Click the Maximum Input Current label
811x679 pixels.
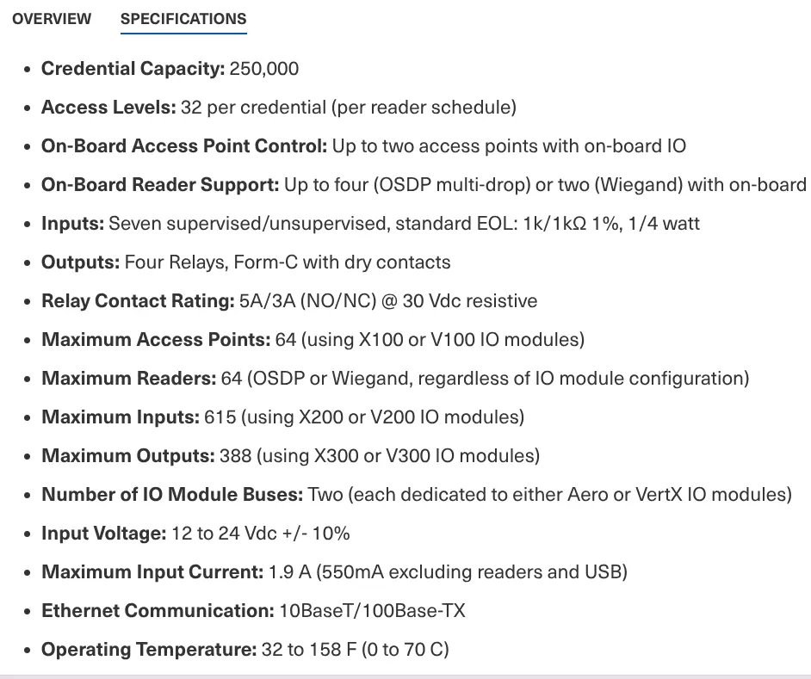point(152,572)
